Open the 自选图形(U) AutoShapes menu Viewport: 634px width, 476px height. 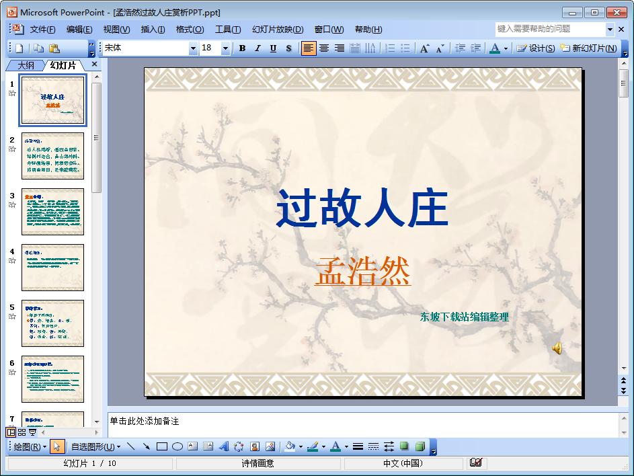pos(96,447)
